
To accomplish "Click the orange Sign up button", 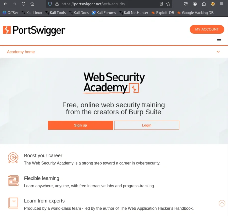I will (x=80, y=125).
